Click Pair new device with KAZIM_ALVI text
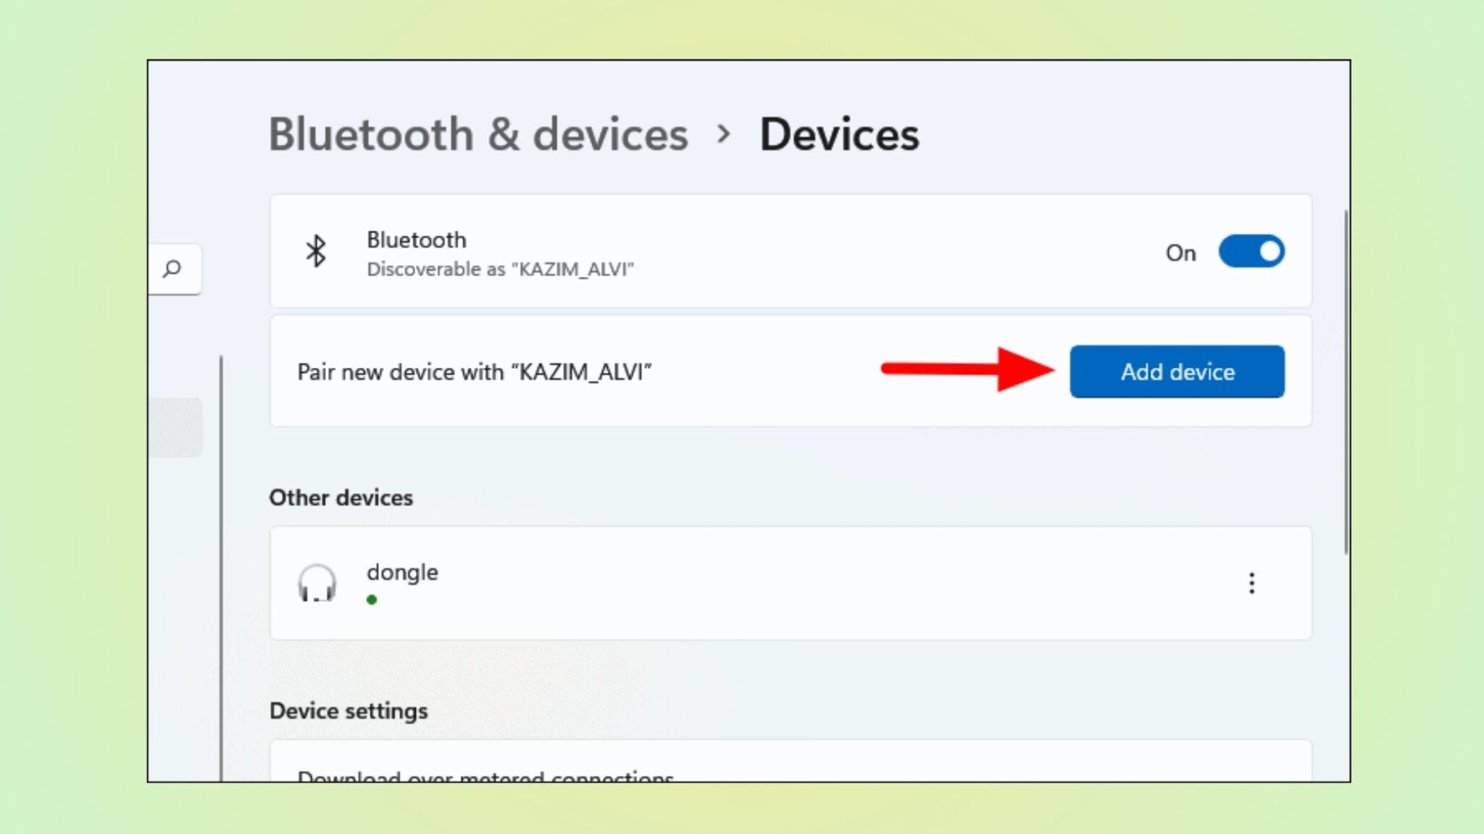 click(x=475, y=371)
